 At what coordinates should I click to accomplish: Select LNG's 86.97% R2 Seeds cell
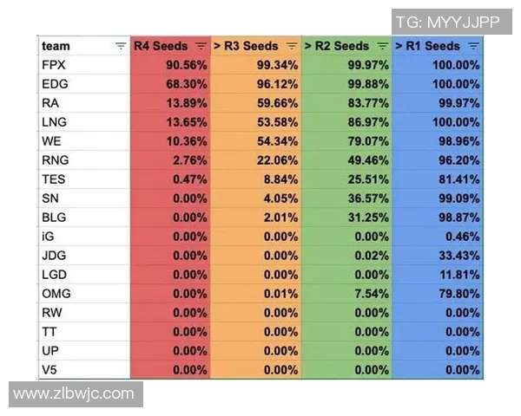347,121
